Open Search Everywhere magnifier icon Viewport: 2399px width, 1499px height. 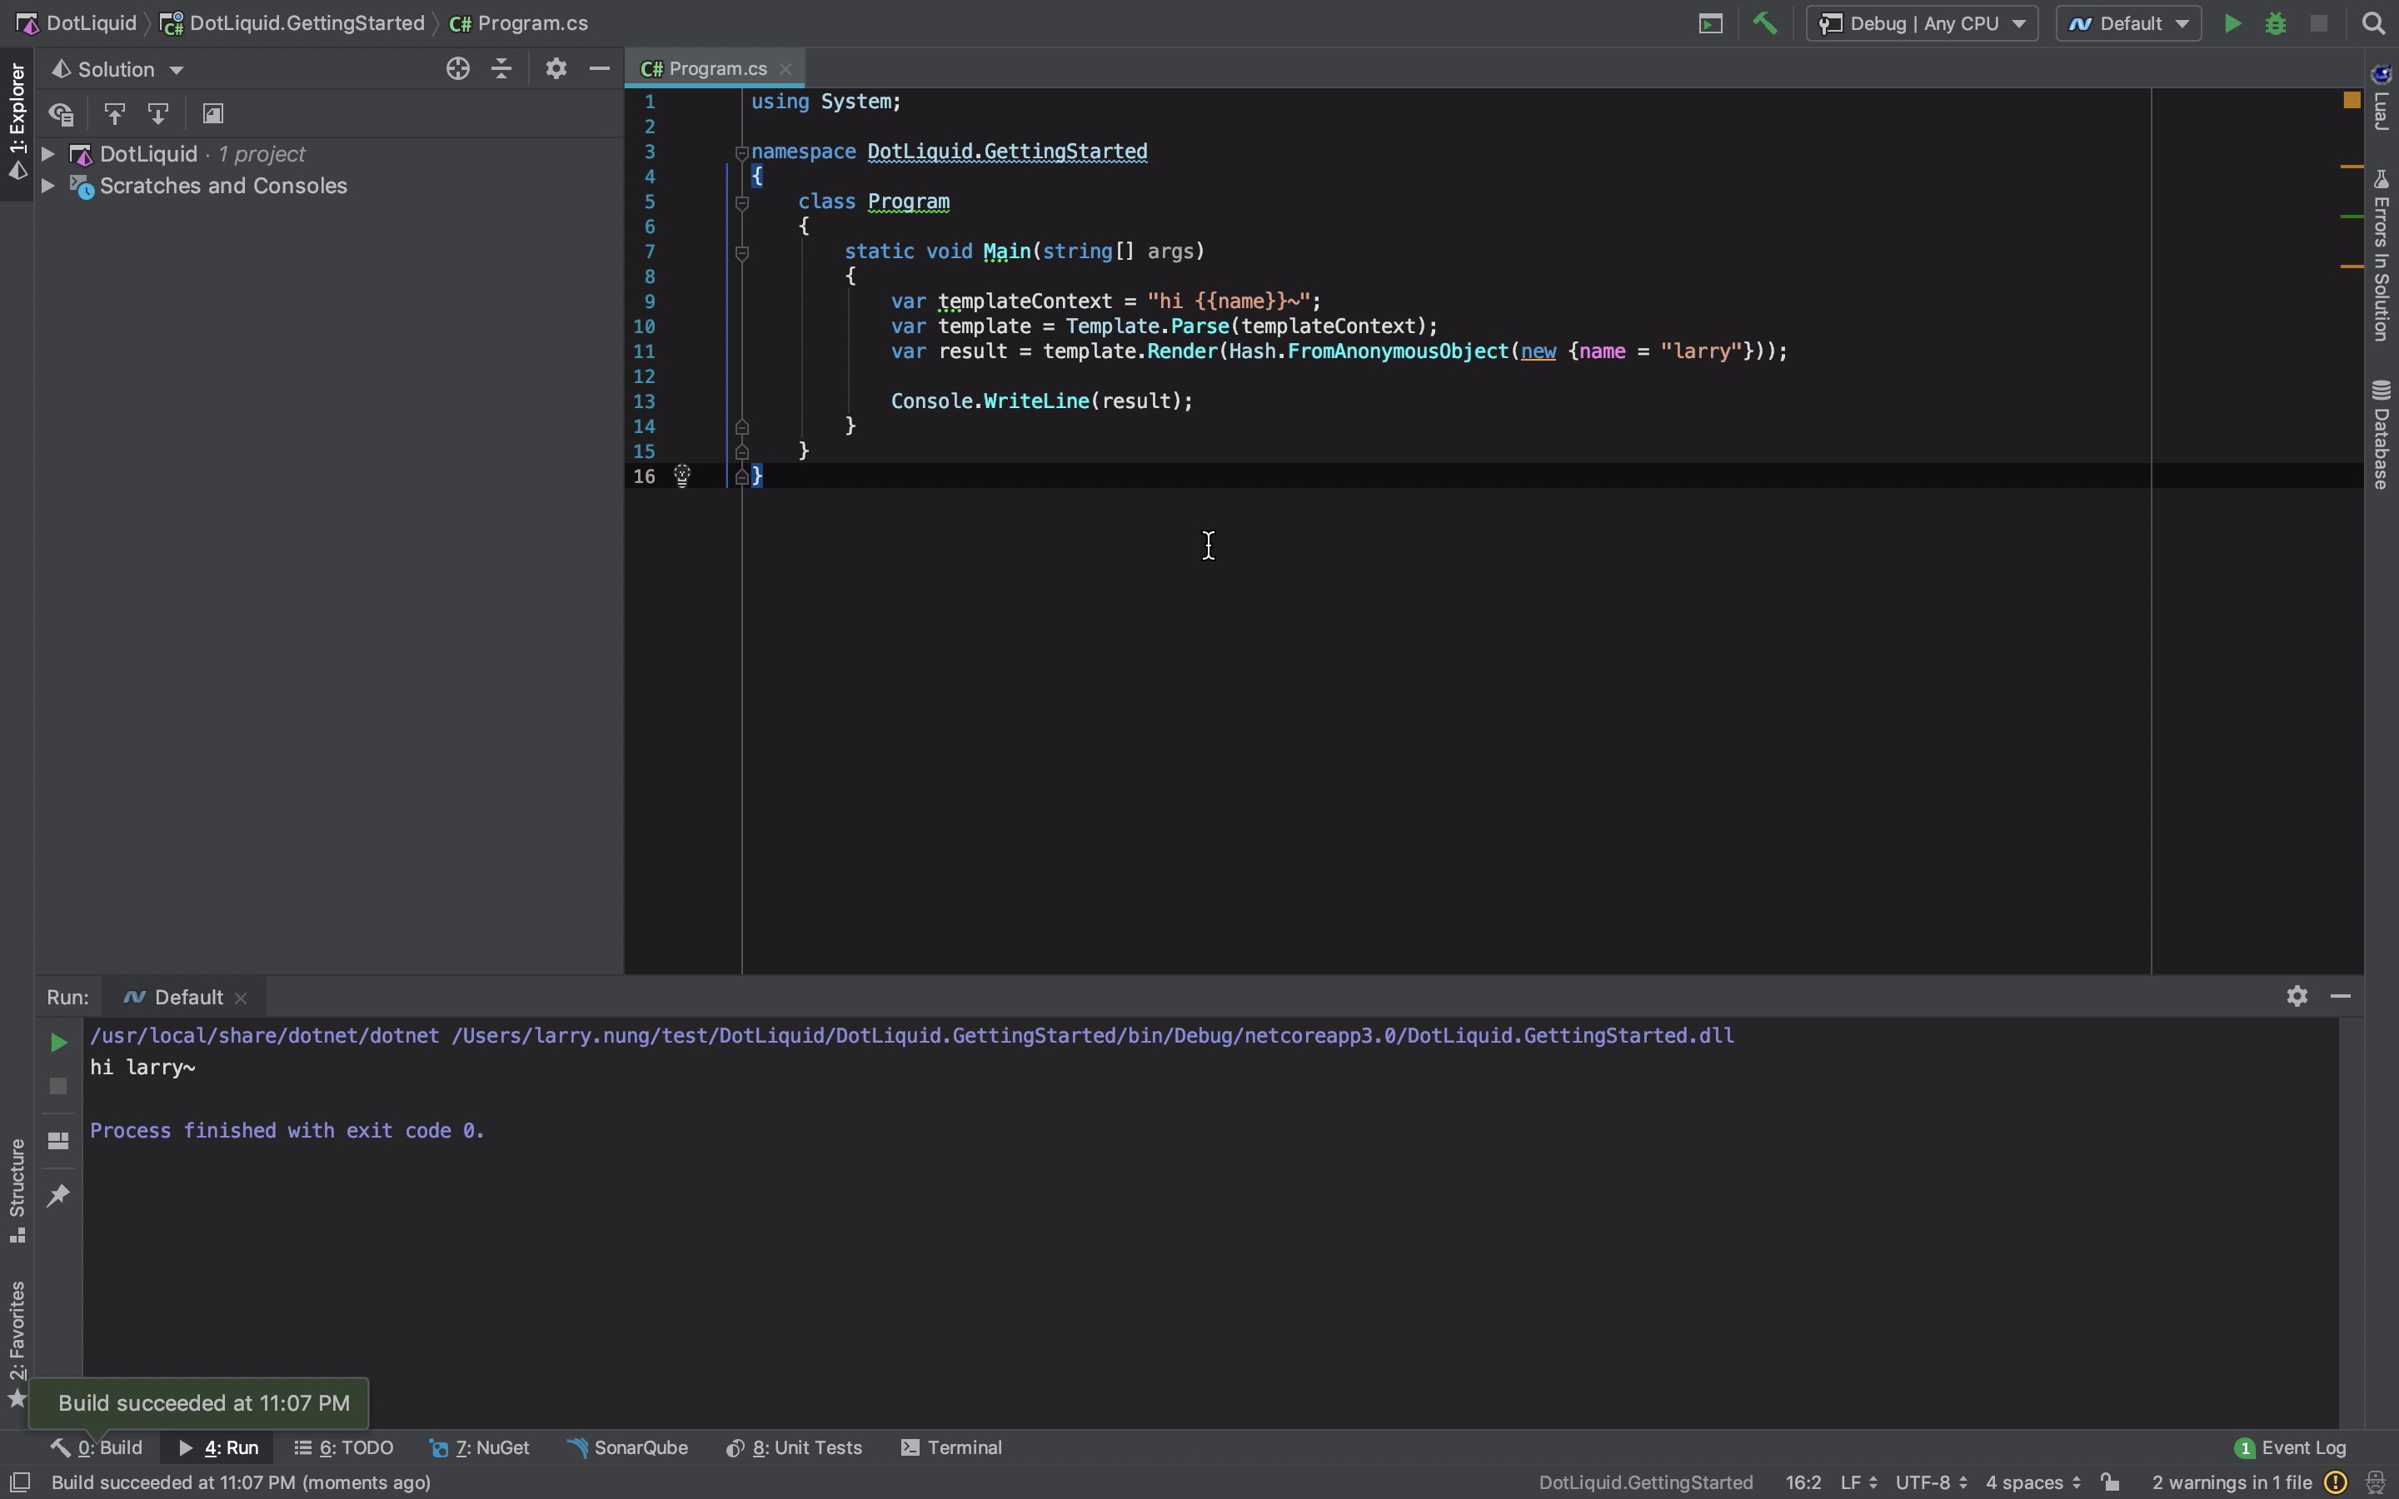2374,22
